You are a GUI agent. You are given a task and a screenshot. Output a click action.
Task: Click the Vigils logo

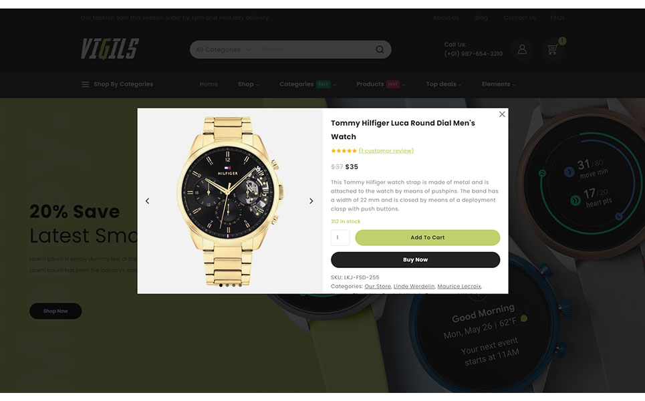coord(110,49)
